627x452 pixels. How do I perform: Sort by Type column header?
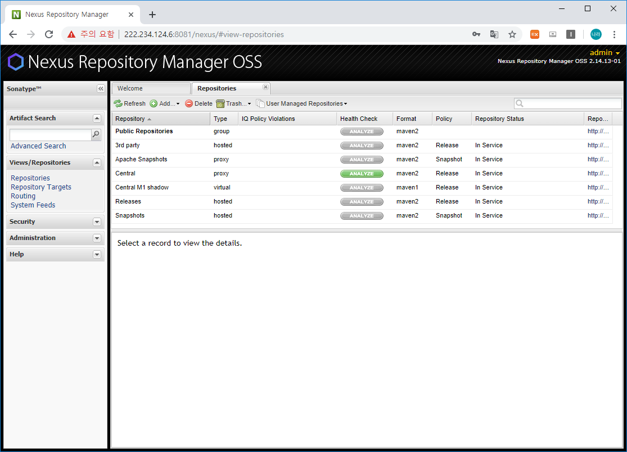pos(224,119)
